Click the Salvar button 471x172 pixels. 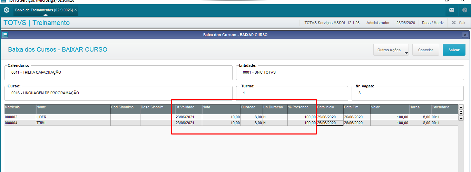(454, 50)
